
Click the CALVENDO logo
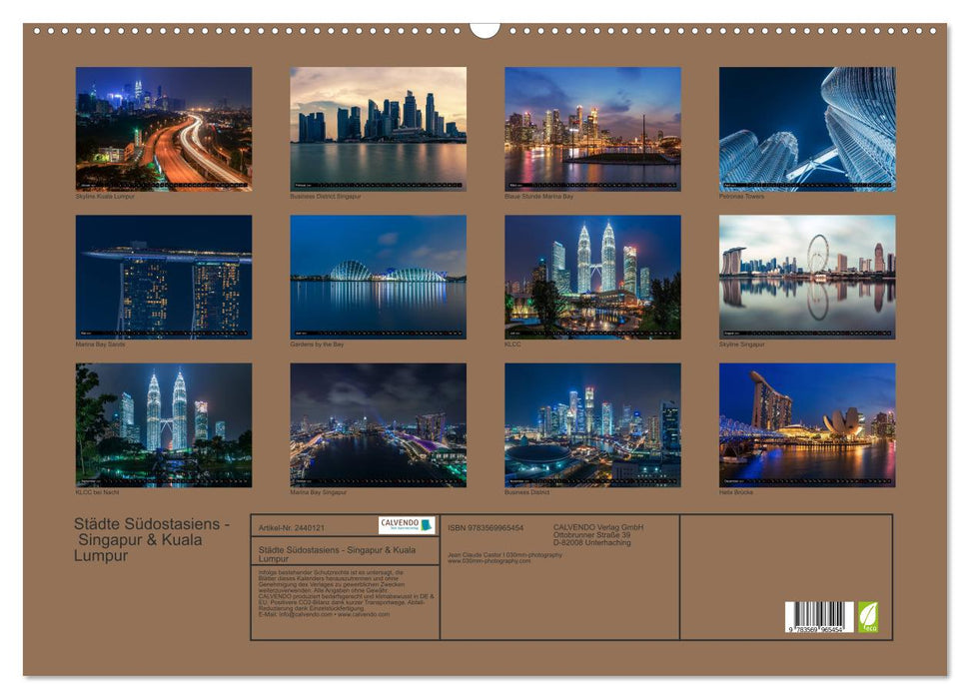[407, 525]
